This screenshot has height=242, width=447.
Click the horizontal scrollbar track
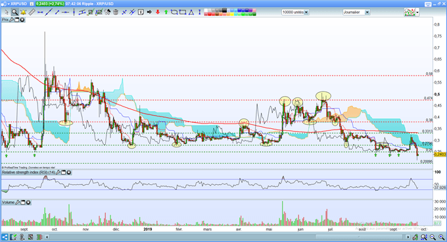[228, 237]
